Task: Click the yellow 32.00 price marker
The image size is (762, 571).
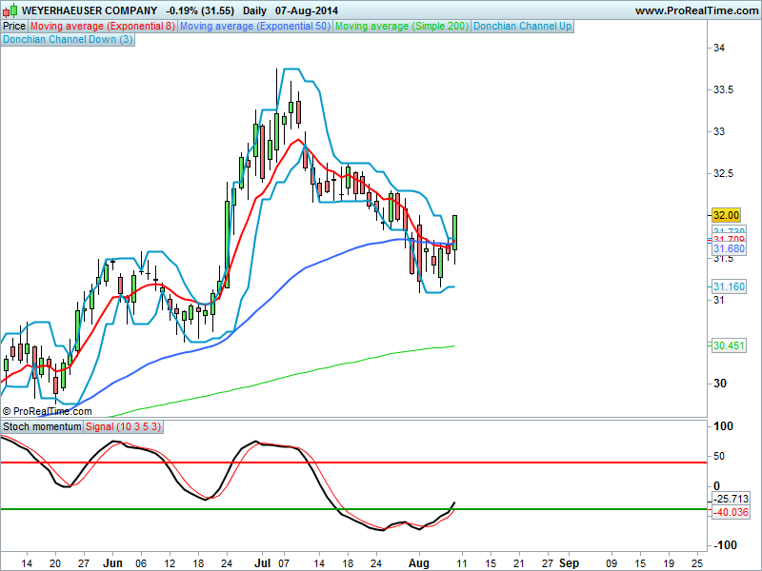Action: pyautogui.click(x=726, y=215)
